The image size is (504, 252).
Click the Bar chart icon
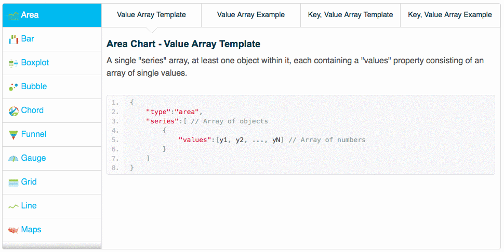point(14,39)
